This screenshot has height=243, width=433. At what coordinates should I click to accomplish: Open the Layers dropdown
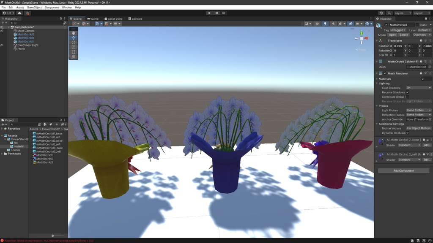point(403,13)
